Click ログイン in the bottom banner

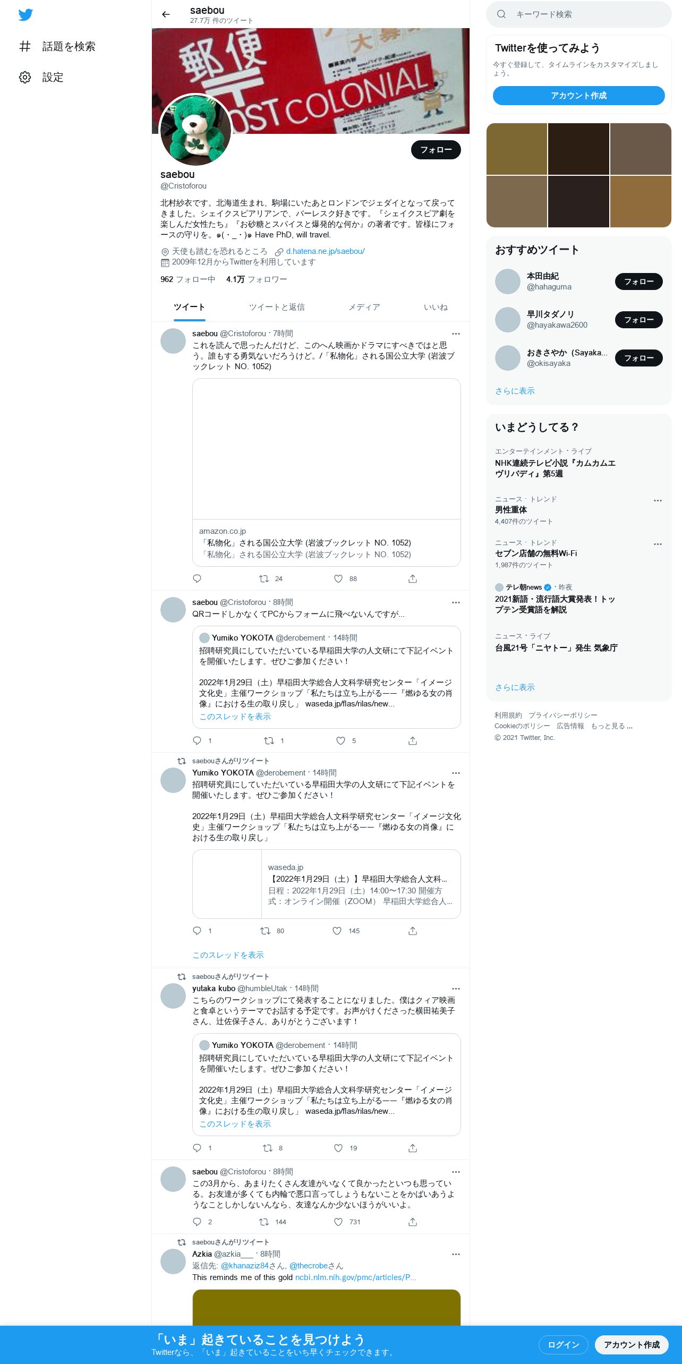click(x=564, y=1344)
